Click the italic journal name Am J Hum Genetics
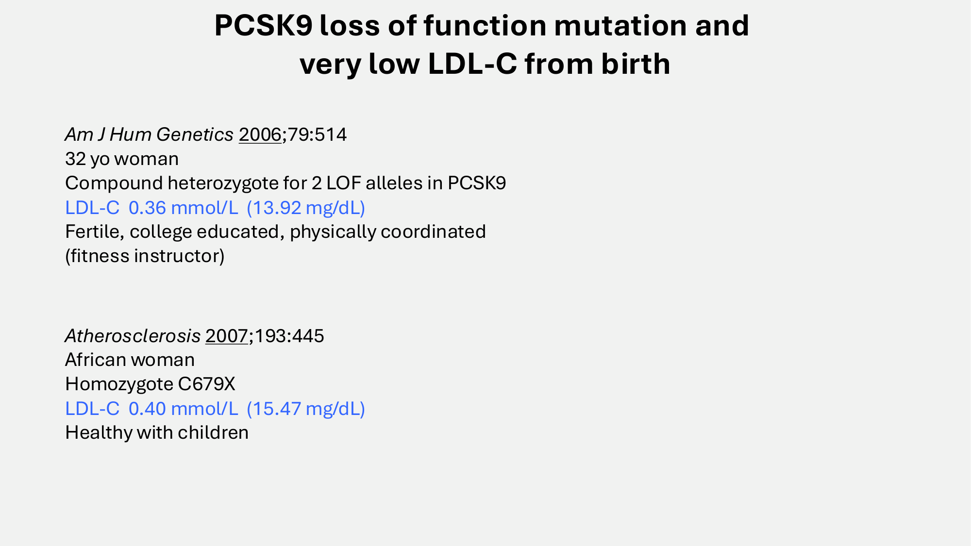Image resolution: width=971 pixels, height=546 pixels. click(x=149, y=135)
